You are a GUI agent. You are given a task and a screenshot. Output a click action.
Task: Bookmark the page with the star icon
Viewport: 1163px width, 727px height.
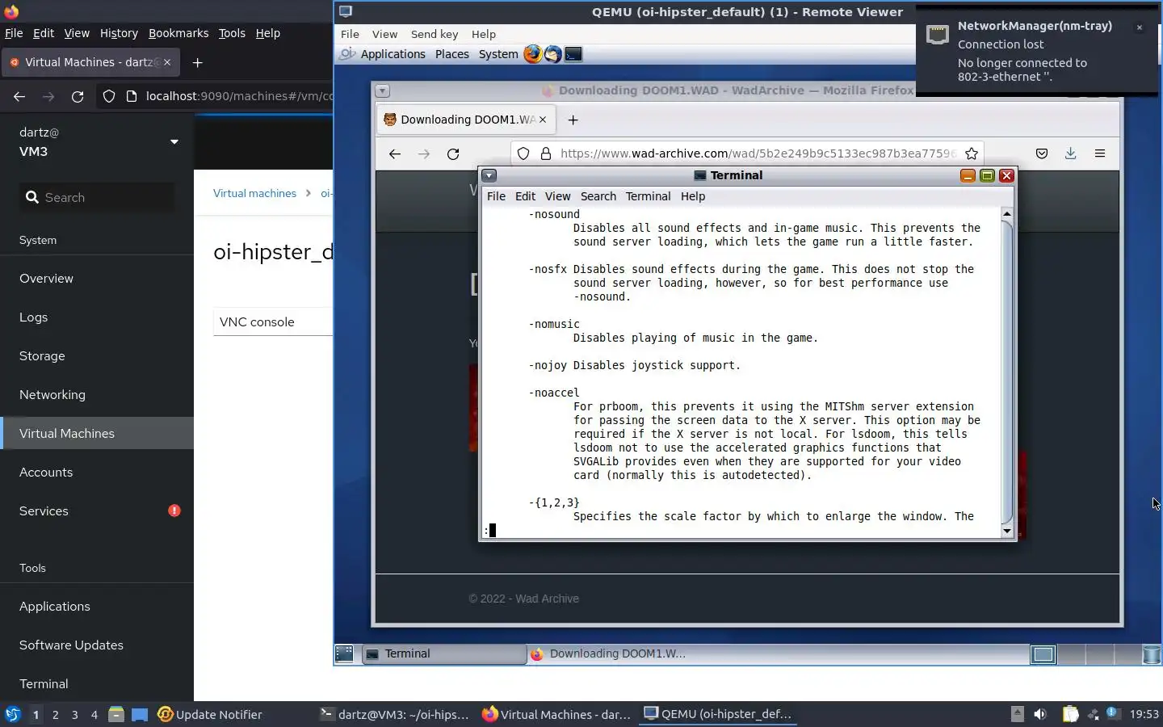tap(972, 153)
